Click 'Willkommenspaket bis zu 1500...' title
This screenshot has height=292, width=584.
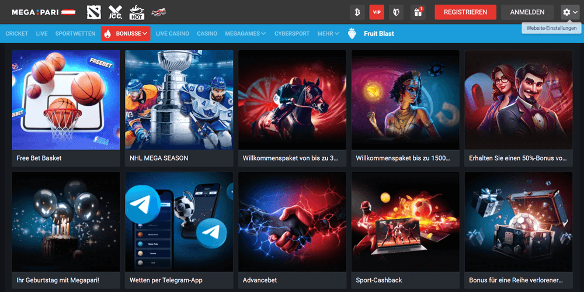click(403, 158)
